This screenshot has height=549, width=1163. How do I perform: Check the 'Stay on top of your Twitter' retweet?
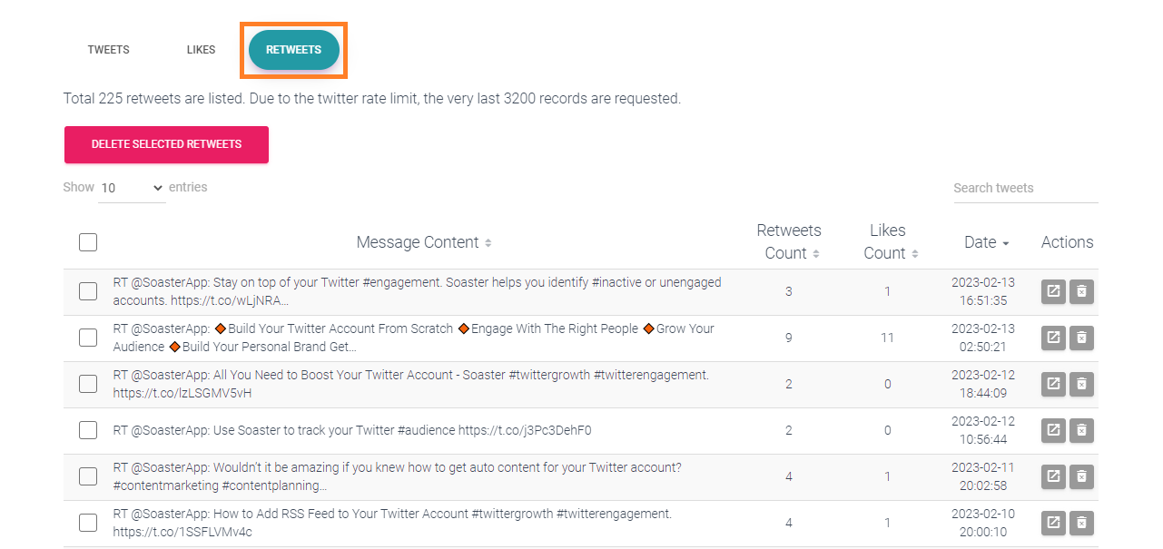[x=88, y=291]
